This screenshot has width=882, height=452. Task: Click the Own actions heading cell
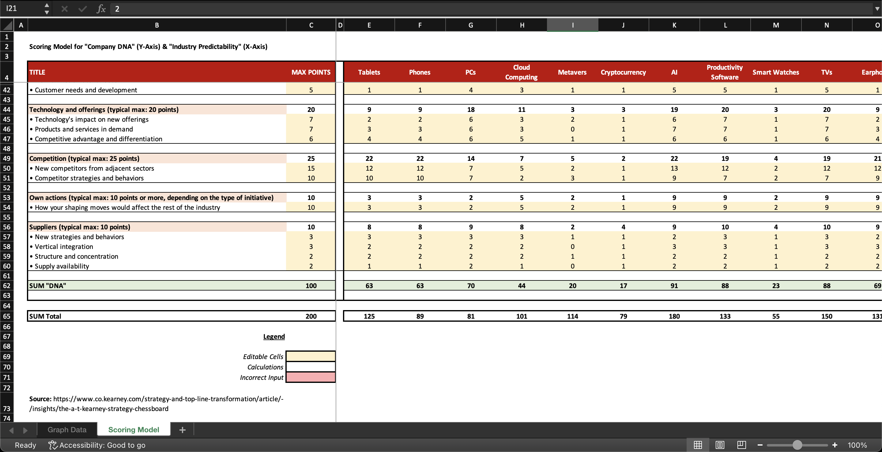(x=157, y=198)
